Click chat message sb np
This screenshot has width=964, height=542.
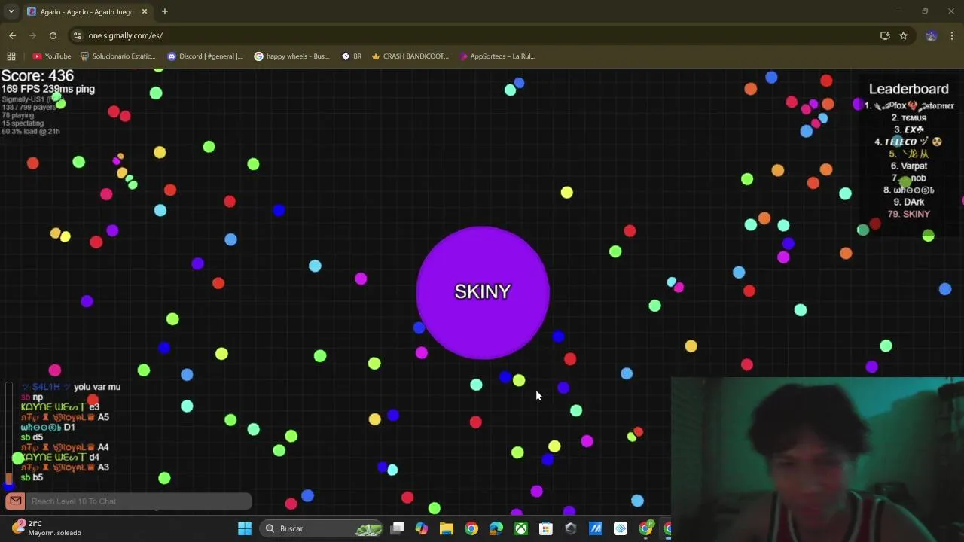[x=32, y=397]
